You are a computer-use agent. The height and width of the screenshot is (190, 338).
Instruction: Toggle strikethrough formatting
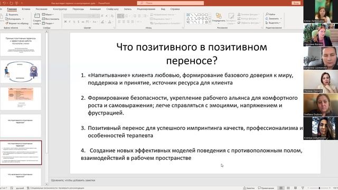coord(83,22)
